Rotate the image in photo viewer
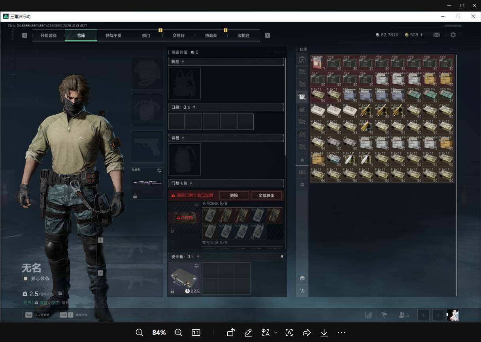Image resolution: width=481 pixels, height=342 pixels. (231, 333)
